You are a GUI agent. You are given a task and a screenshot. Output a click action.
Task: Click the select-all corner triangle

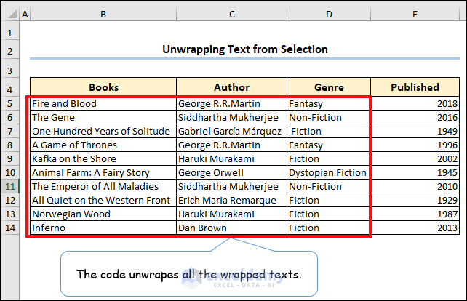point(10,14)
